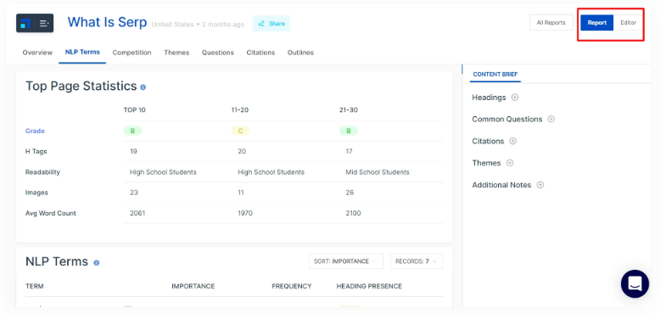This screenshot has height=319, width=672.
Task: Add Citations with plus icon
Action: 512,141
